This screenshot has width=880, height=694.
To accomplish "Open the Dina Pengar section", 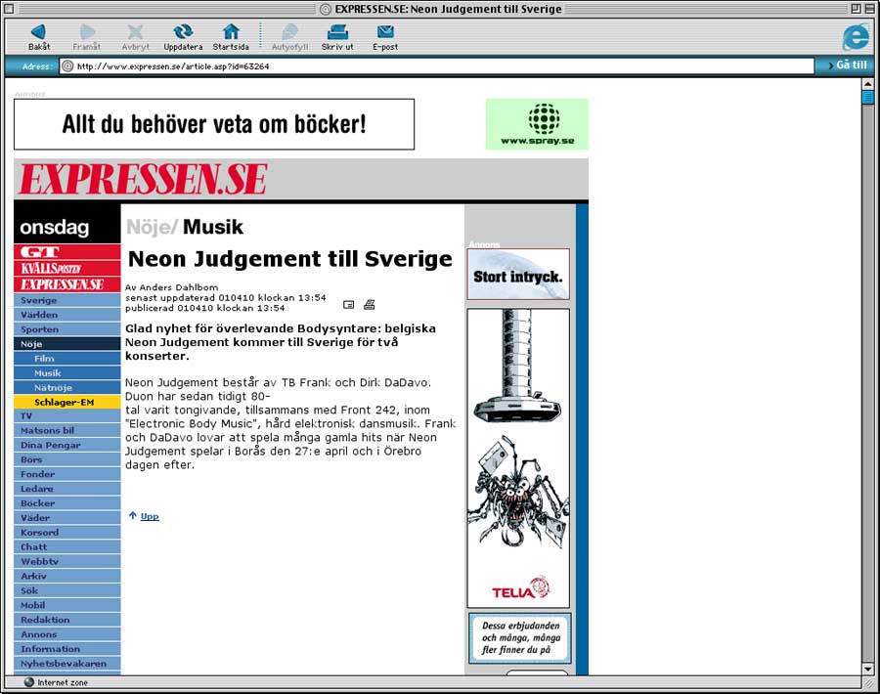I will (66, 445).
